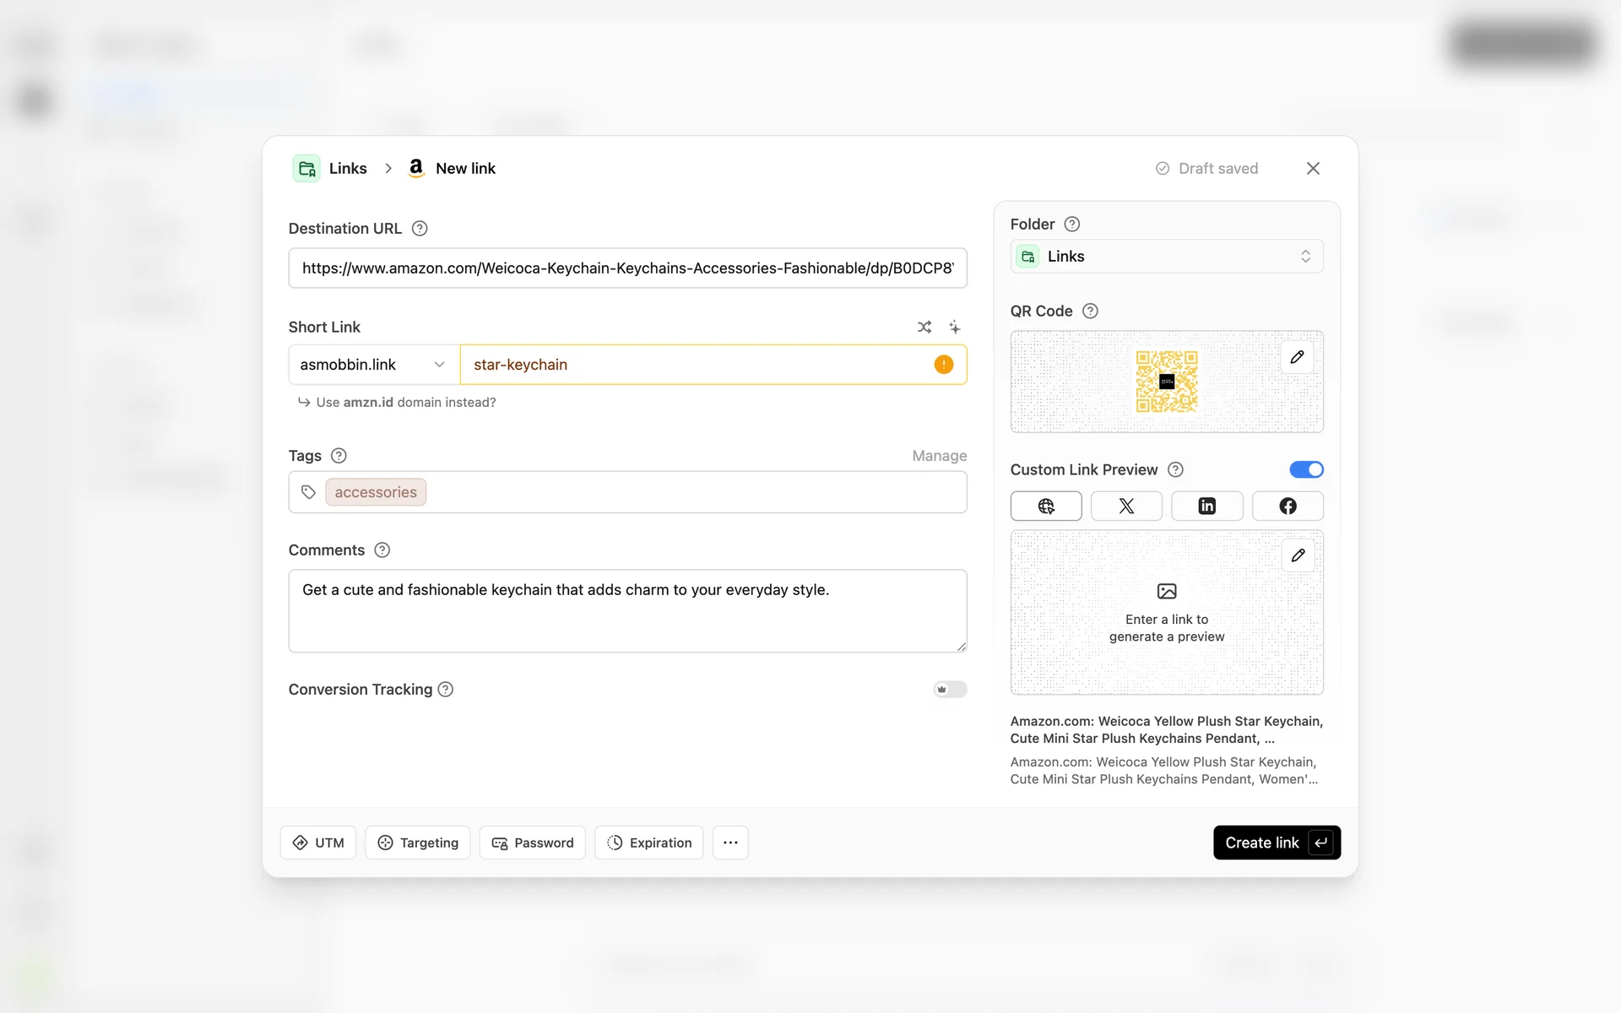Enable the Conversion Tracking toggle

(950, 690)
